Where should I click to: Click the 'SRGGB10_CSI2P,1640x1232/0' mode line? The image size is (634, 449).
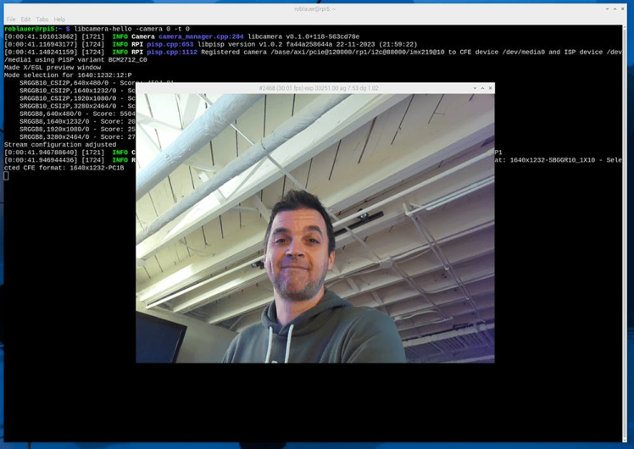[x=78, y=90]
